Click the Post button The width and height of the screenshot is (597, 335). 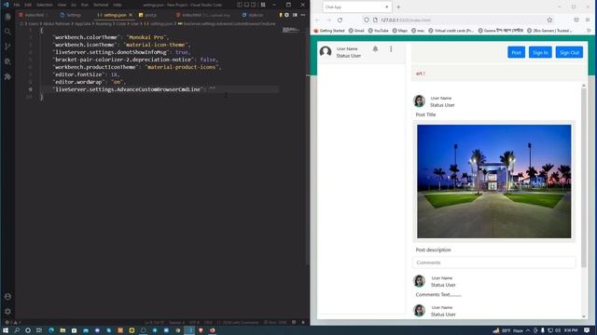pyautogui.click(x=516, y=52)
